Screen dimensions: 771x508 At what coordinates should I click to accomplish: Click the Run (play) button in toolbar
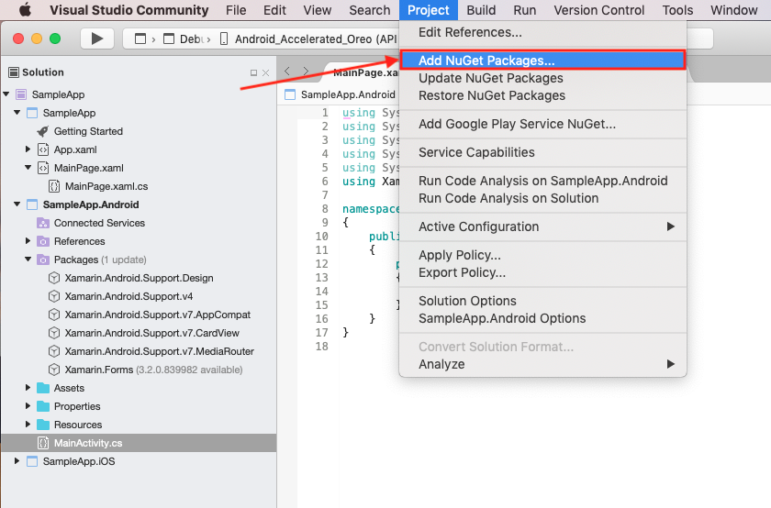[x=97, y=39]
